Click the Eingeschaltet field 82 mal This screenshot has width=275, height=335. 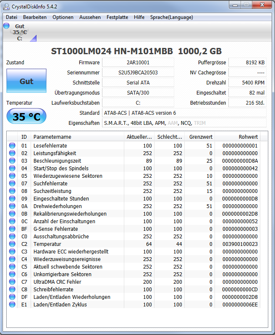pyautogui.click(x=247, y=92)
